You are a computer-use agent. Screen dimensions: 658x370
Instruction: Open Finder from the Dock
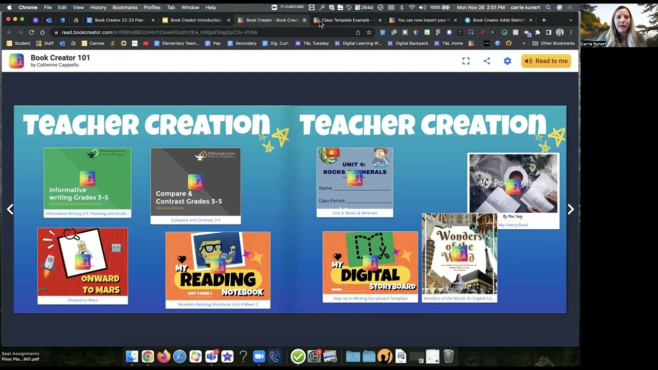[132, 356]
